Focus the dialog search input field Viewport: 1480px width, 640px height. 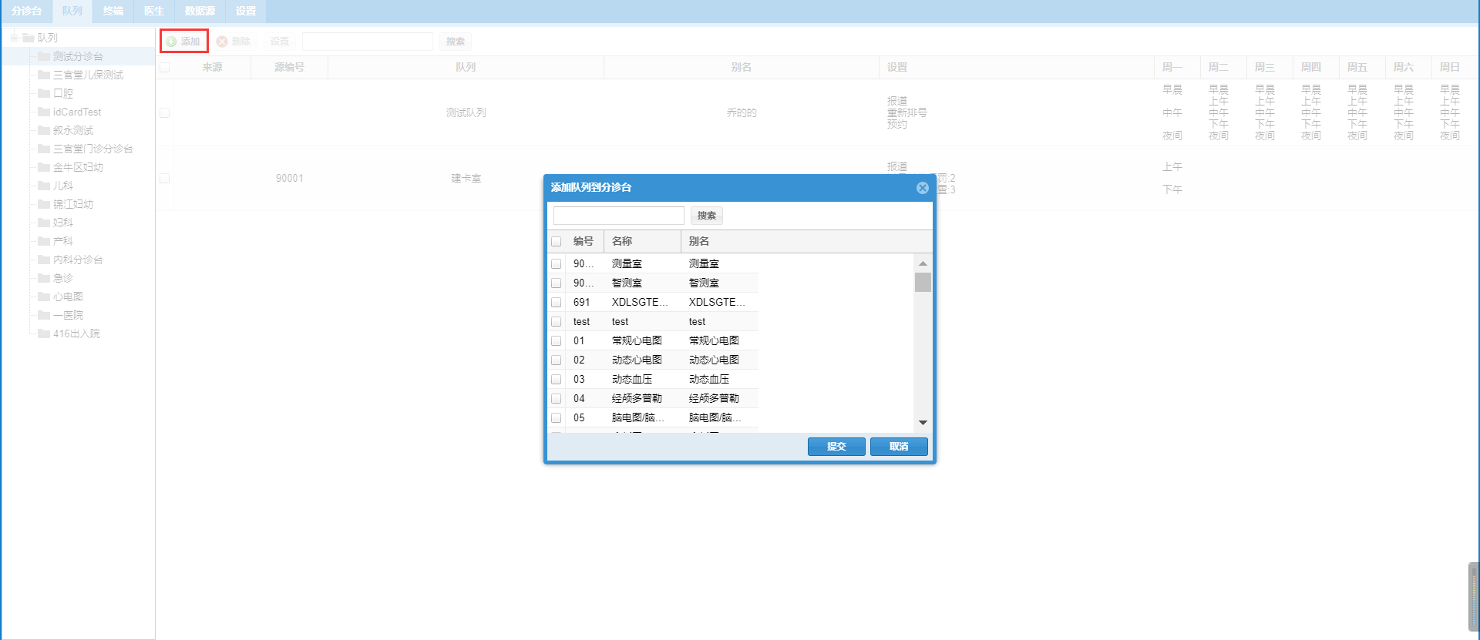tap(619, 216)
